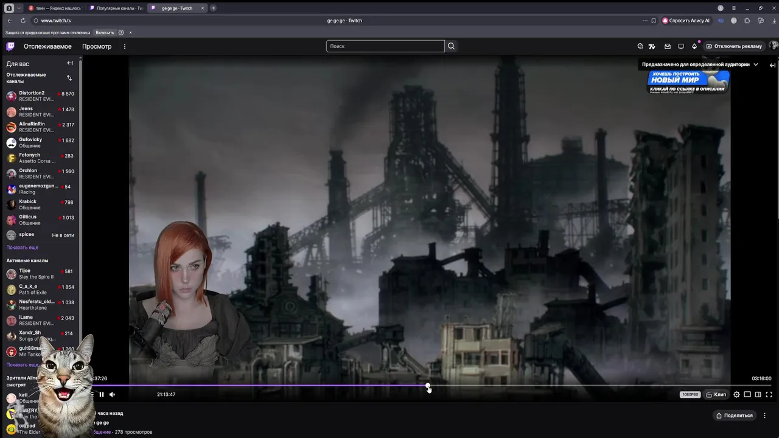
Task: Open the Twitch home logo
Action: [x=10, y=46]
